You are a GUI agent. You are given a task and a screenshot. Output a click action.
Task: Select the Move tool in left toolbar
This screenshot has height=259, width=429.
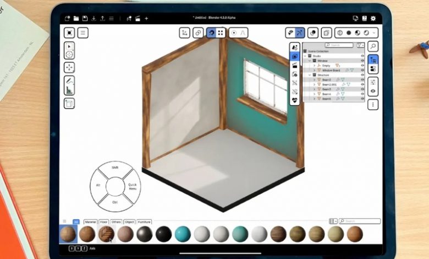[70, 67]
